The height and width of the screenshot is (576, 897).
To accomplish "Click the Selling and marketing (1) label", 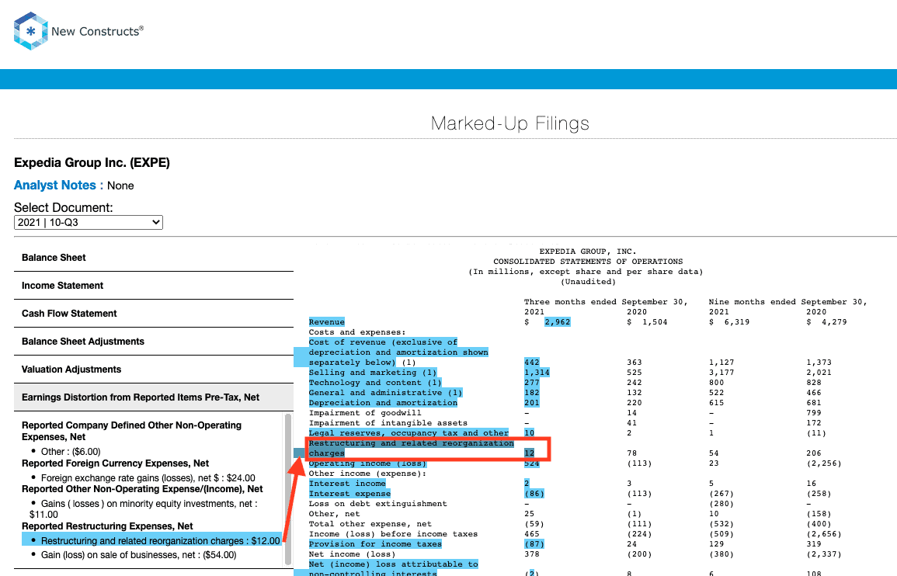I will 373,373.
